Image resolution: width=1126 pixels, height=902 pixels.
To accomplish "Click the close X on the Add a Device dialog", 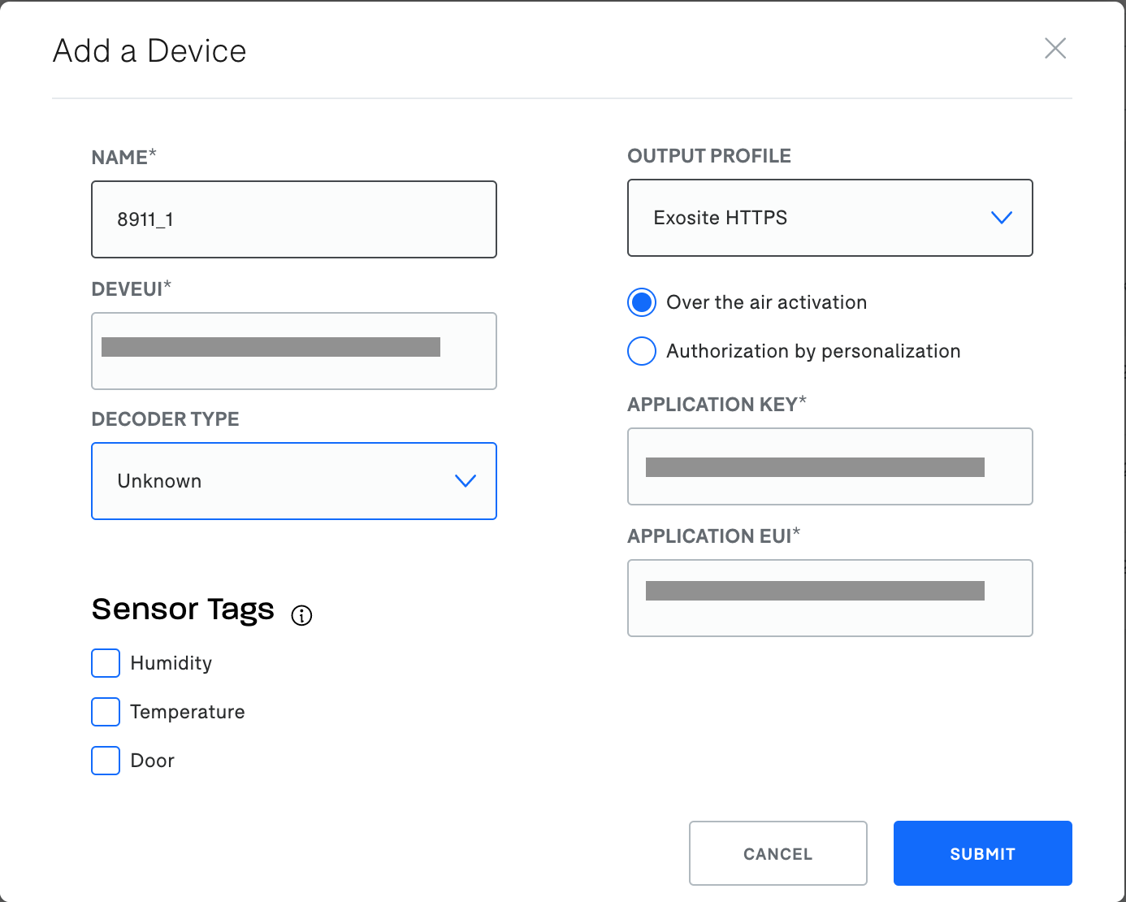I will pyautogui.click(x=1055, y=49).
